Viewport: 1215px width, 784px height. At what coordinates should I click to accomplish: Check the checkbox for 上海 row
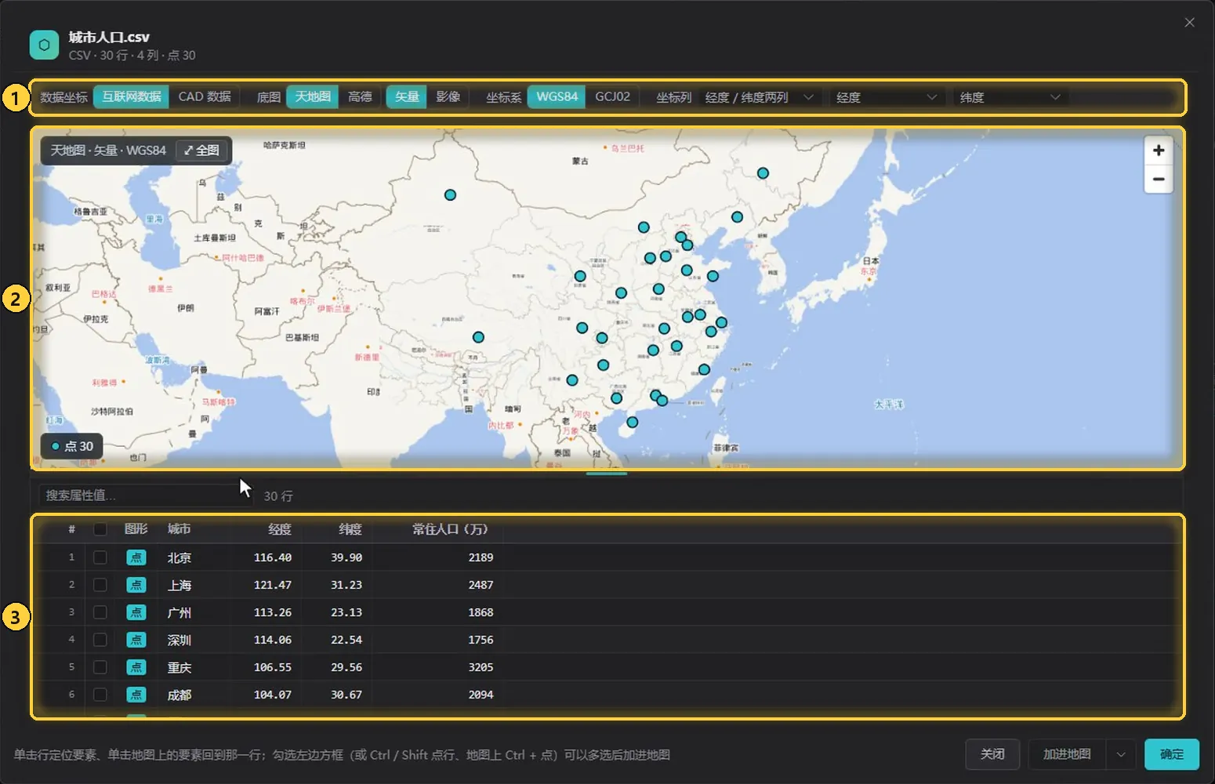(100, 585)
